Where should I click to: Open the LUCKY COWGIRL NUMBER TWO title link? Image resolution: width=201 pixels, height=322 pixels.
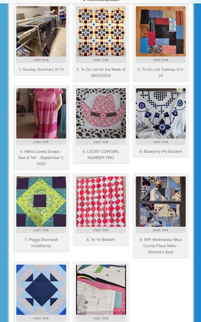(101, 154)
